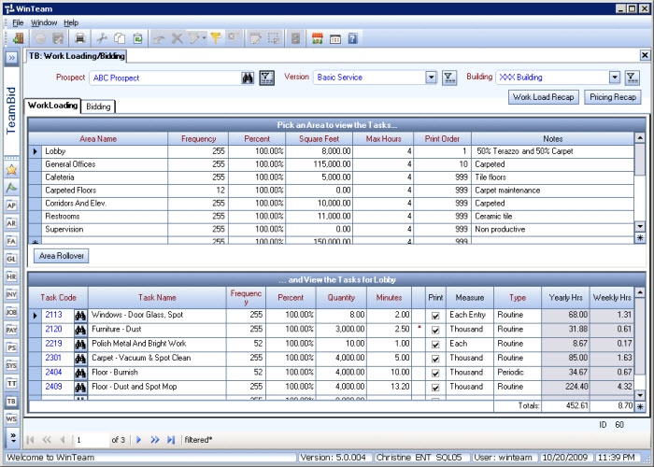Click the Work Load Recap button

pyautogui.click(x=544, y=97)
